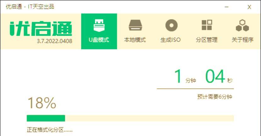
Task: Click the 生成ISO disc icon
Action: [x=171, y=25]
